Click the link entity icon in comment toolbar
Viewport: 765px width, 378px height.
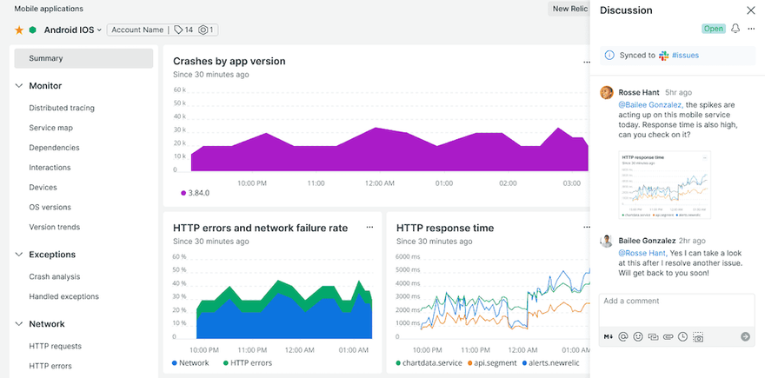tap(653, 336)
